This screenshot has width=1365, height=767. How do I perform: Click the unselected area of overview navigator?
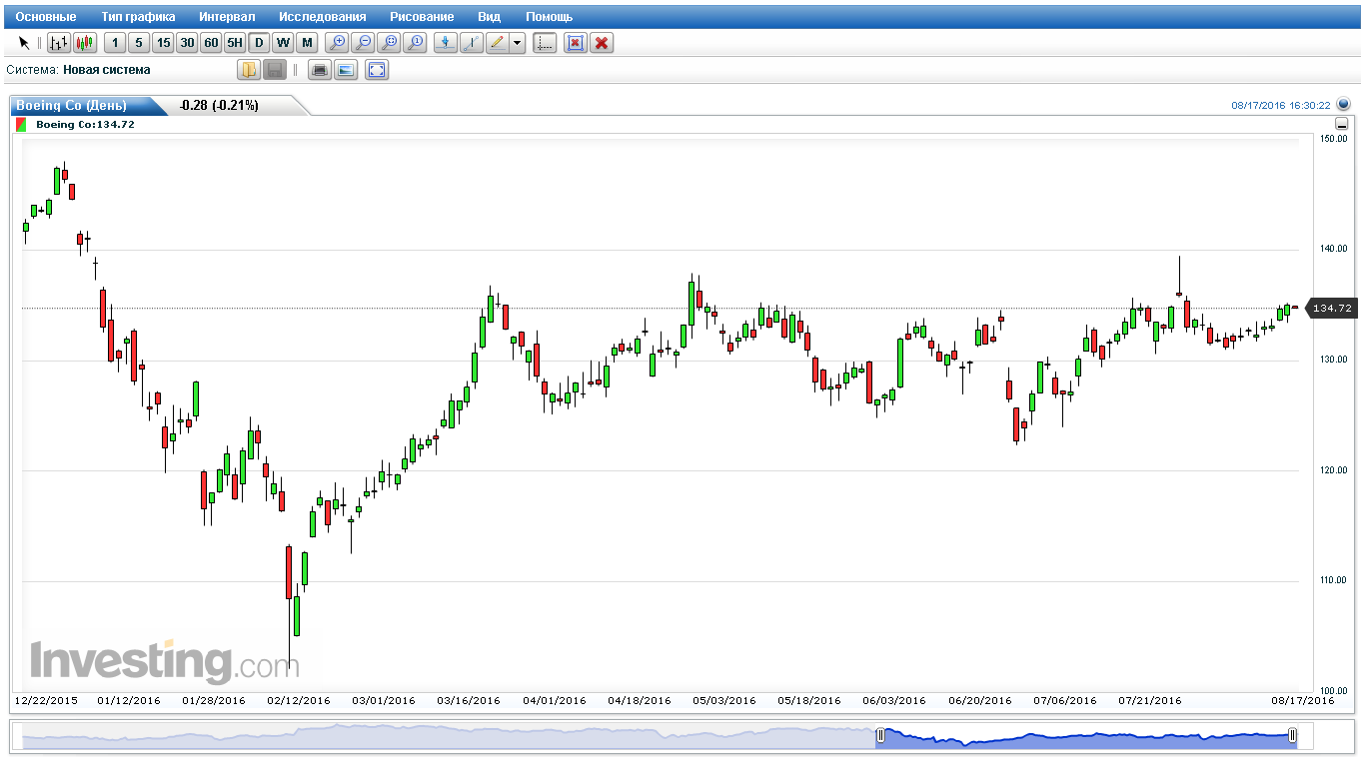(449, 736)
